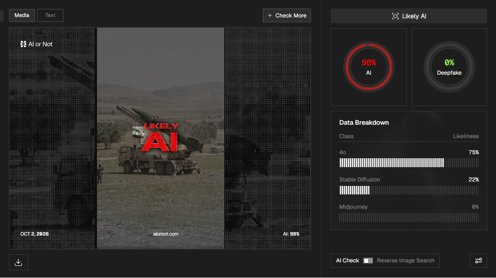Click the AI or Not logo icon
The height and width of the screenshot is (278, 496).
click(23, 44)
